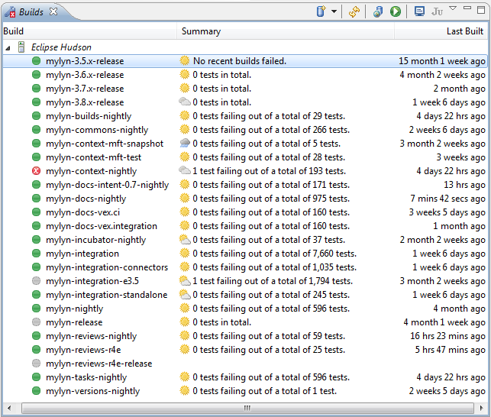Click the horizontal scrollbar thumb
The image size is (491, 417).
coord(247,408)
